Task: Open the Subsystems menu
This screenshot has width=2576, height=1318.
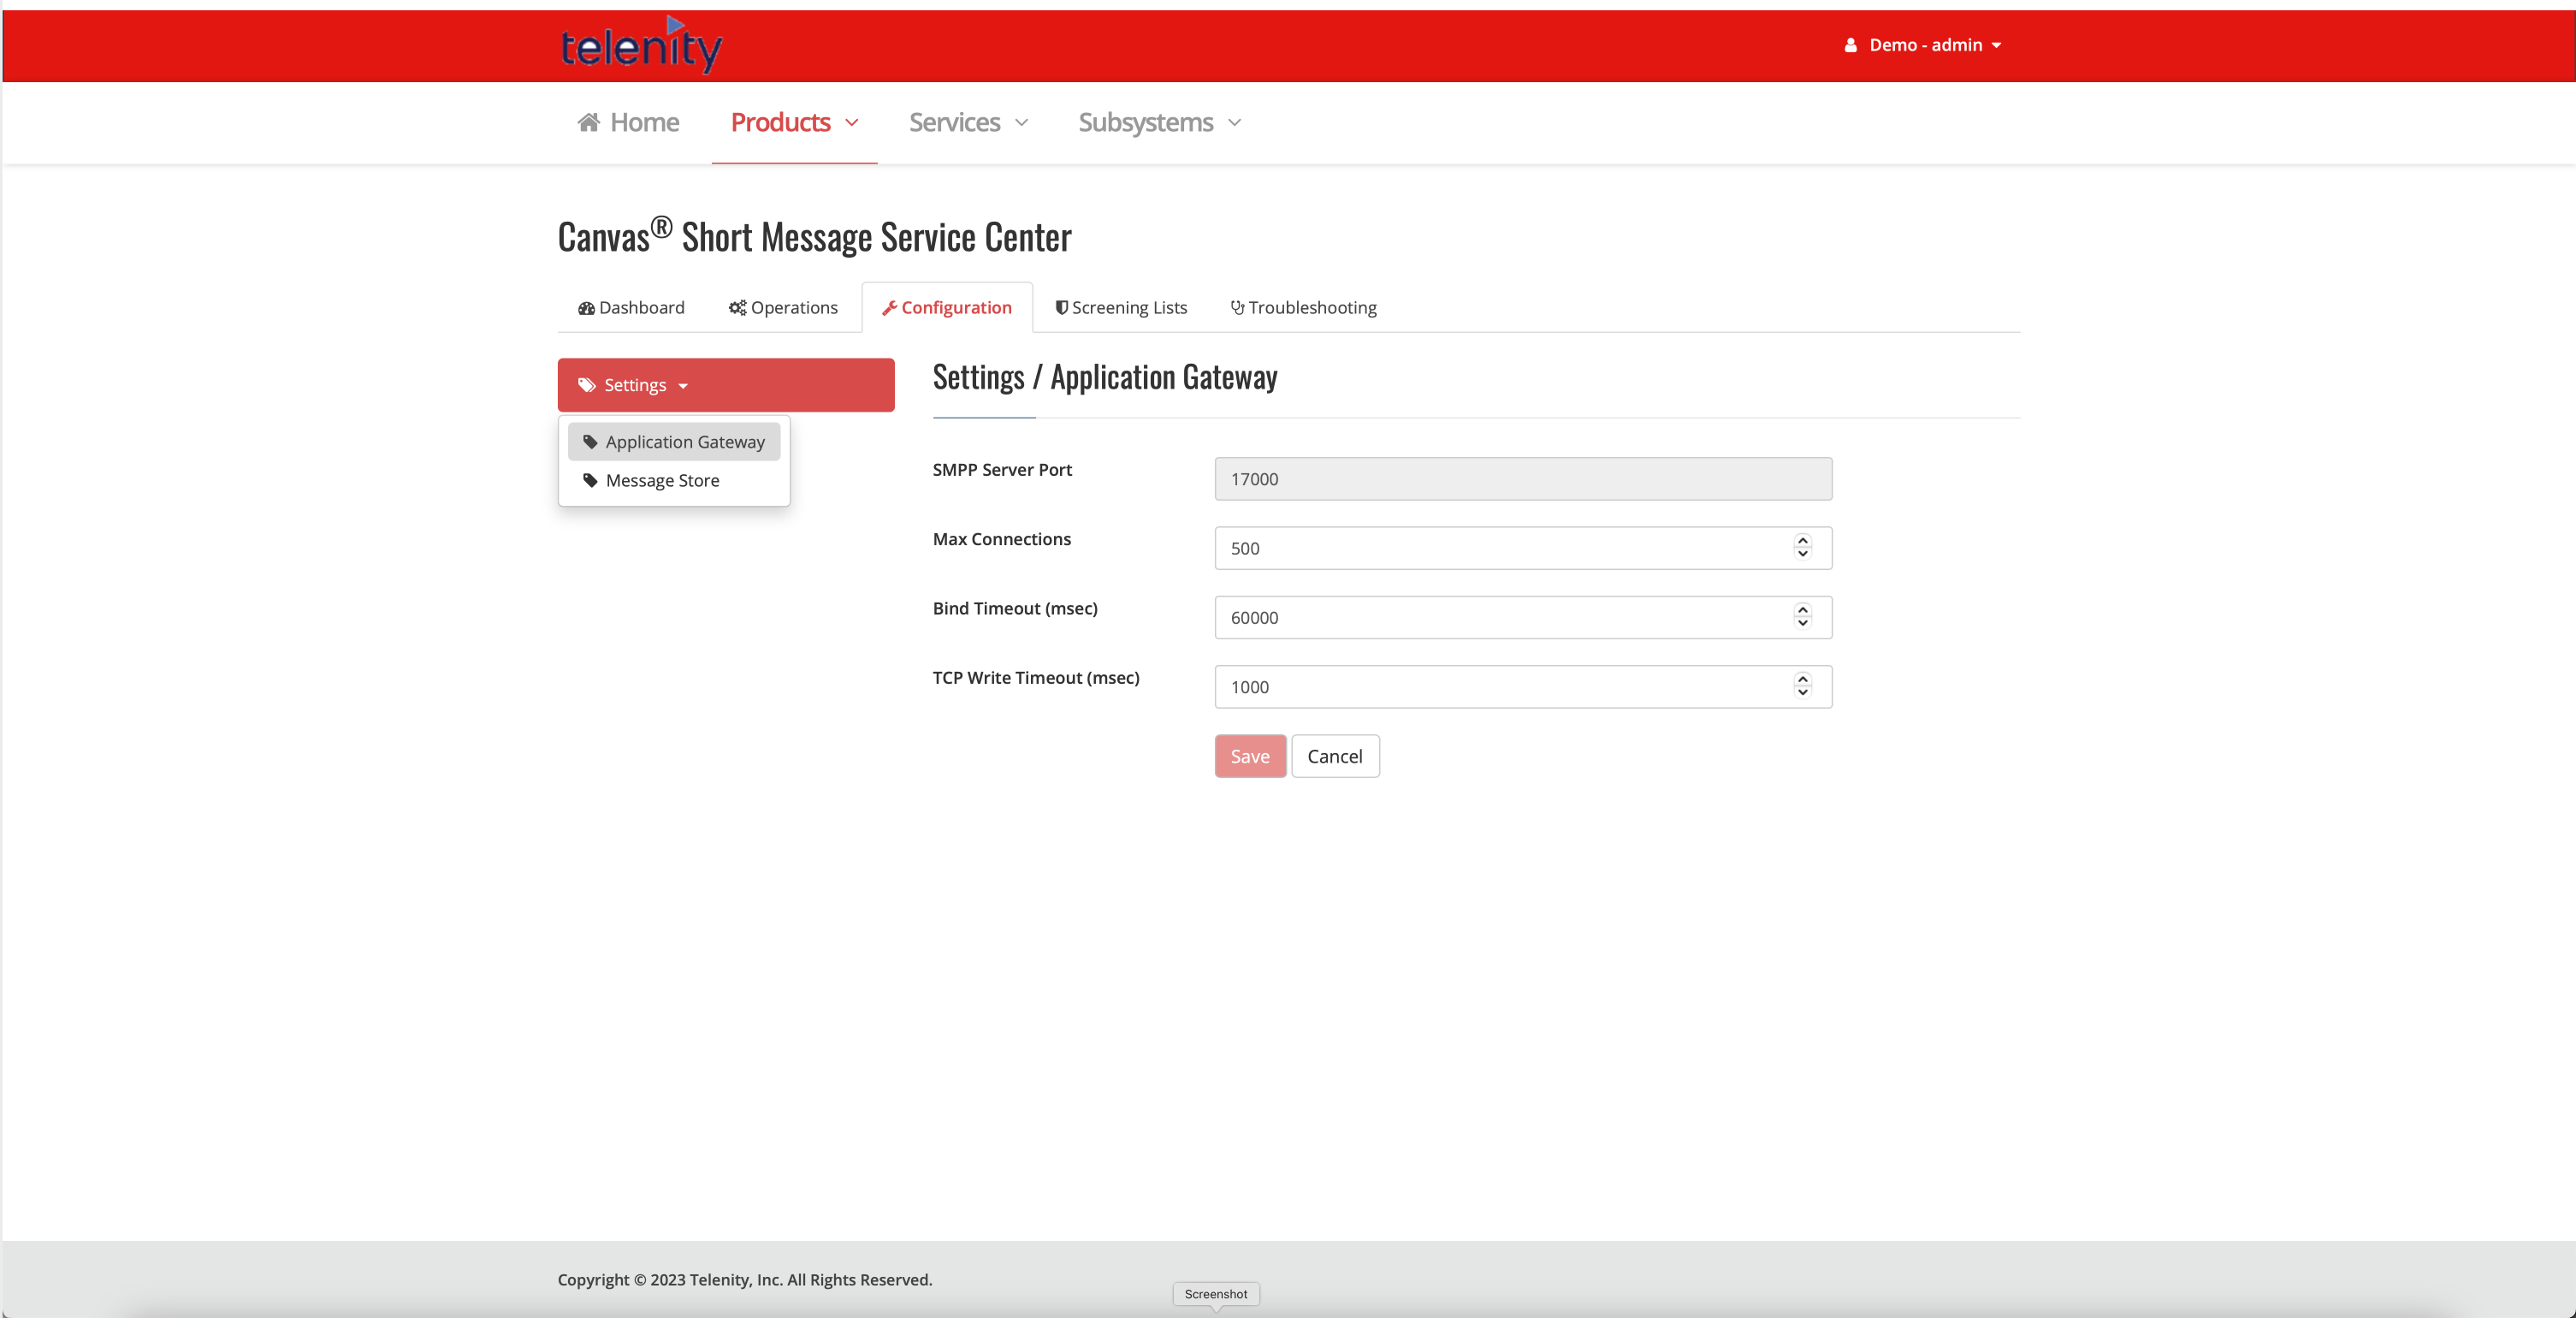Action: point(1159,122)
